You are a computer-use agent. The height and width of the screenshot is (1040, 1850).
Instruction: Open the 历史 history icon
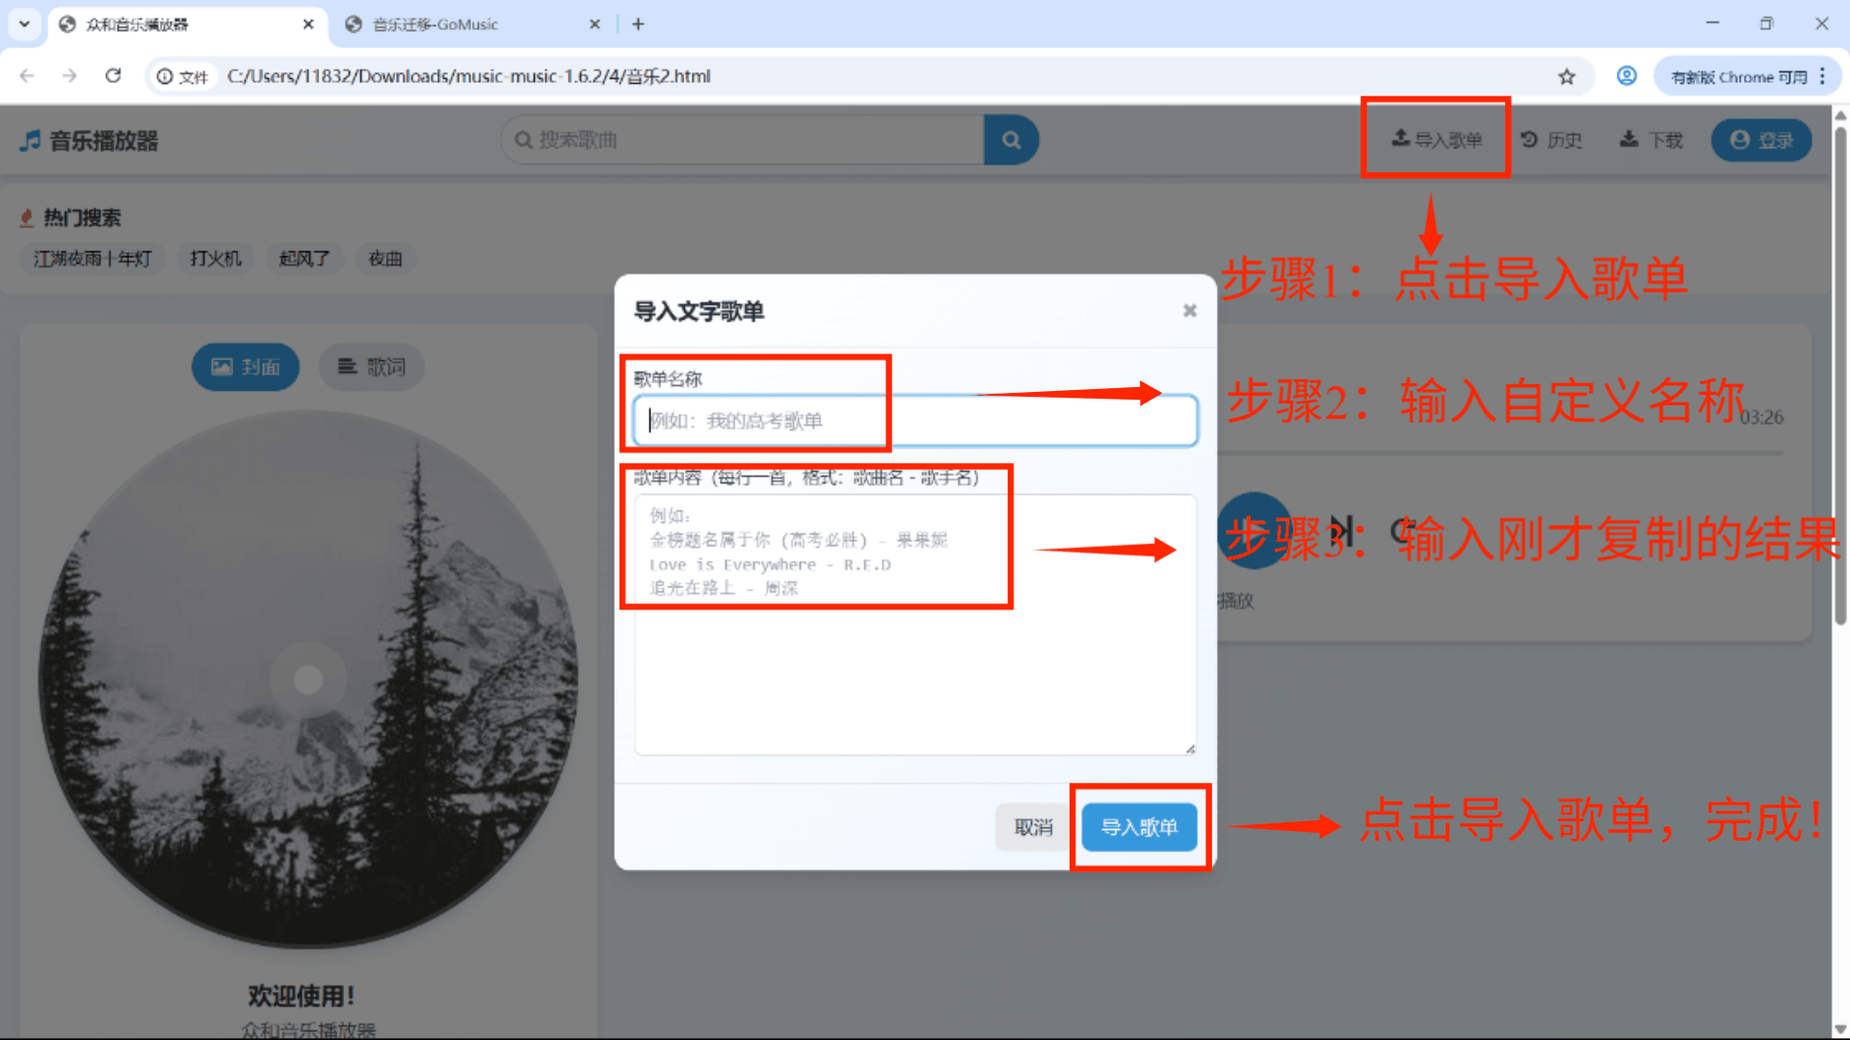[x=1530, y=139]
